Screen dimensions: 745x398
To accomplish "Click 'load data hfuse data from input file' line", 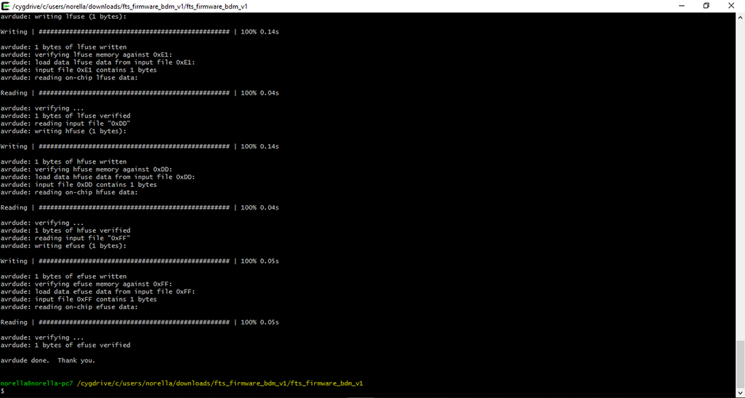I will [98, 177].
